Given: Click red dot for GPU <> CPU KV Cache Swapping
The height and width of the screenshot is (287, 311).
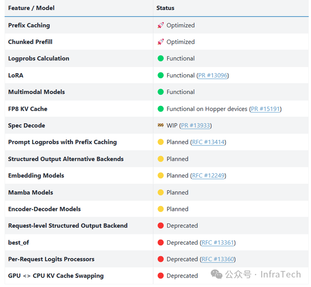Looking at the screenshot, I should pos(161,276).
